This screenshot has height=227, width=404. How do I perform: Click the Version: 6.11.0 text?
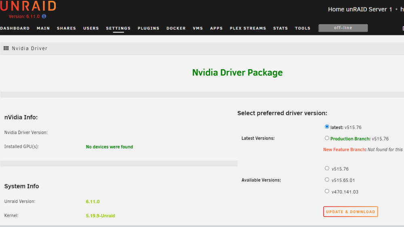[24, 17]
